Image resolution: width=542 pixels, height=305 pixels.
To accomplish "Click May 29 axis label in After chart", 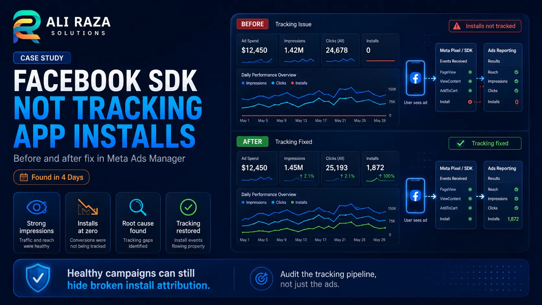I will (x=379, y=240).
